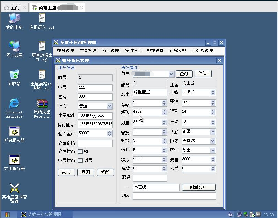Enable the 帐号状态 封号 checkbox
Viewport: 279px width, 218px height.
click(80, 160)
